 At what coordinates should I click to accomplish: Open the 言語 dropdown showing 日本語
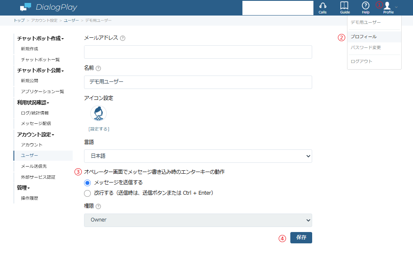pyautogui.click(x=198, y=156)
